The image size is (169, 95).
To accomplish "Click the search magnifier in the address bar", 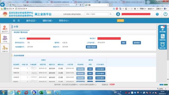I will pyautogui.click(x=76, y=5).
